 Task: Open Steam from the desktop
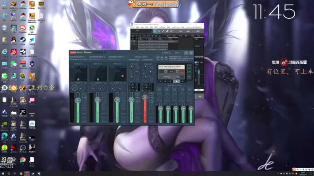[x=23, y=41]
